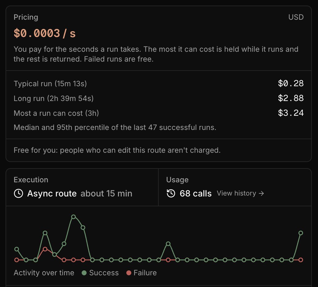Click the pricing description starting You pay for
Image resolution: width=318 pixels, height=287 pixels.
(x=156, y=54)
